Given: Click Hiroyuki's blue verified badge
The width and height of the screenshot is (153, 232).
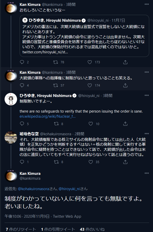Looking at the screenshot, I should (74, 95).
